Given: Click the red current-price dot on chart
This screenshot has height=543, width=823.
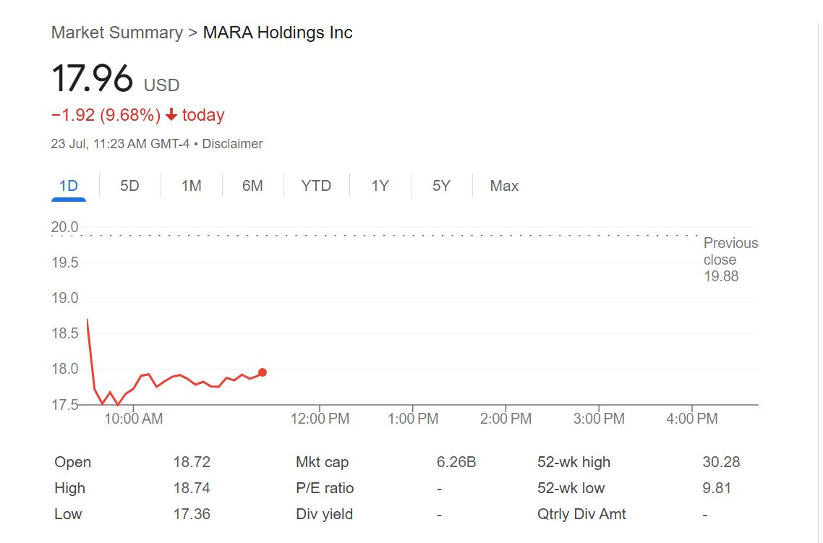Looking at the screenshot, I should point(263,372).
